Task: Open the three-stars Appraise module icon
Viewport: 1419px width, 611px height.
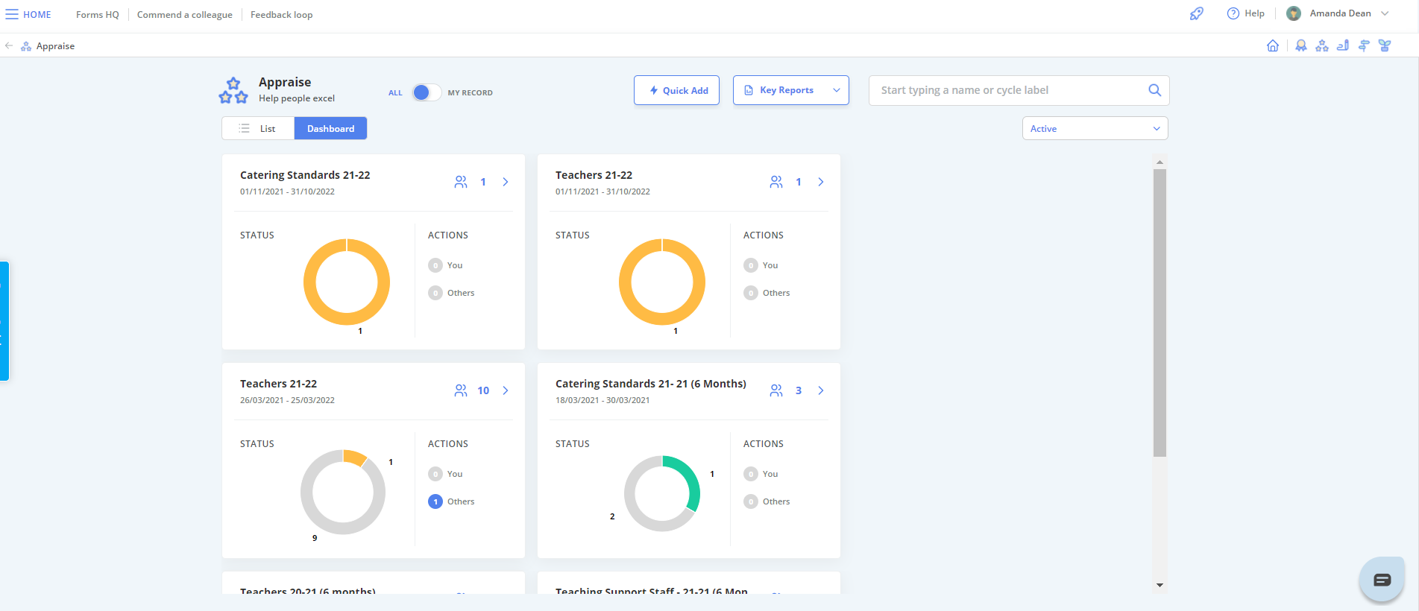Action: tap(1322, 45)
